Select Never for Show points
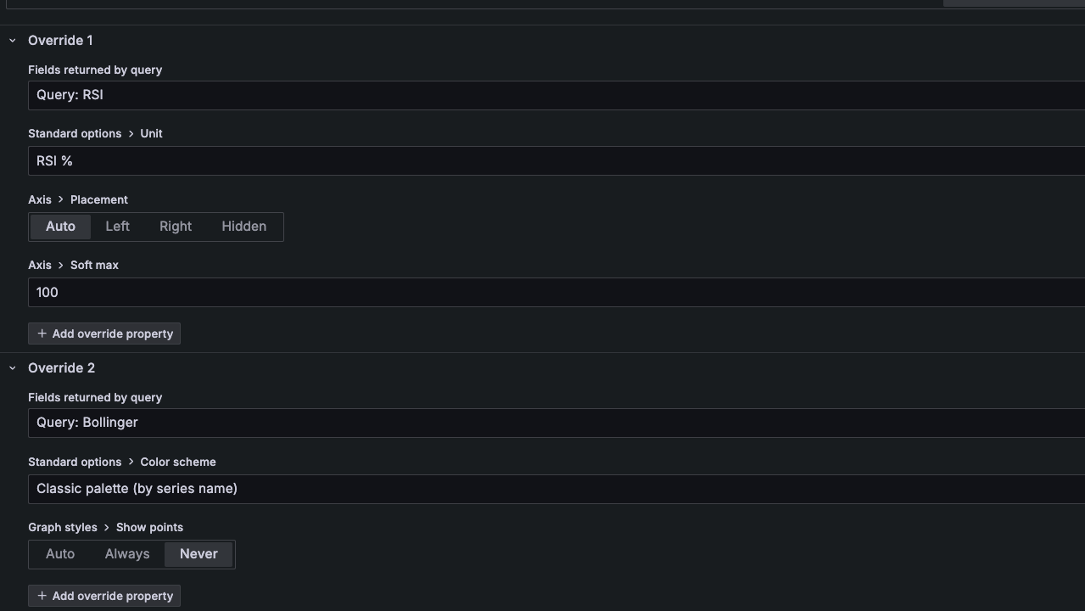 pos(198,553)
